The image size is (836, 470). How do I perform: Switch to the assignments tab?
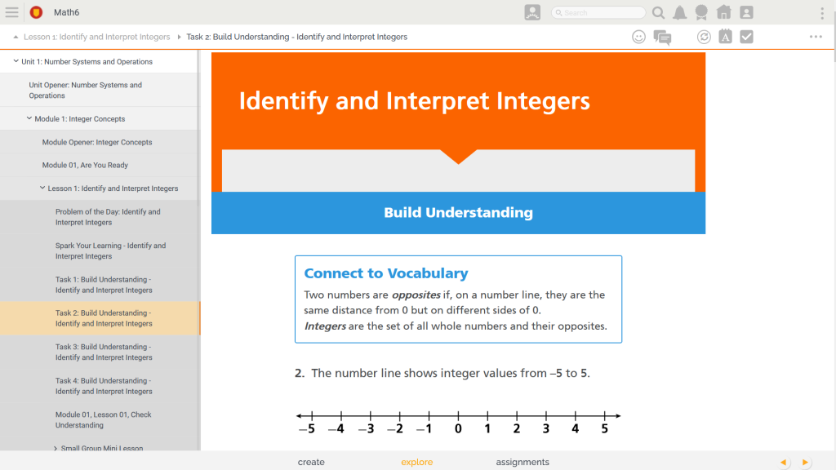(522, 462)
